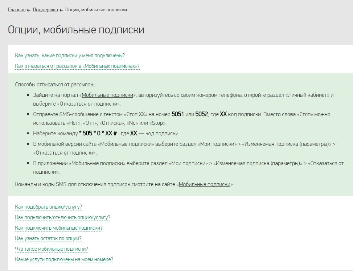Click arrow icon after Поддержка breadcrumb
The width and height of the screenshot is (353, 271).
pyautogui.click(x=61, y=10)
